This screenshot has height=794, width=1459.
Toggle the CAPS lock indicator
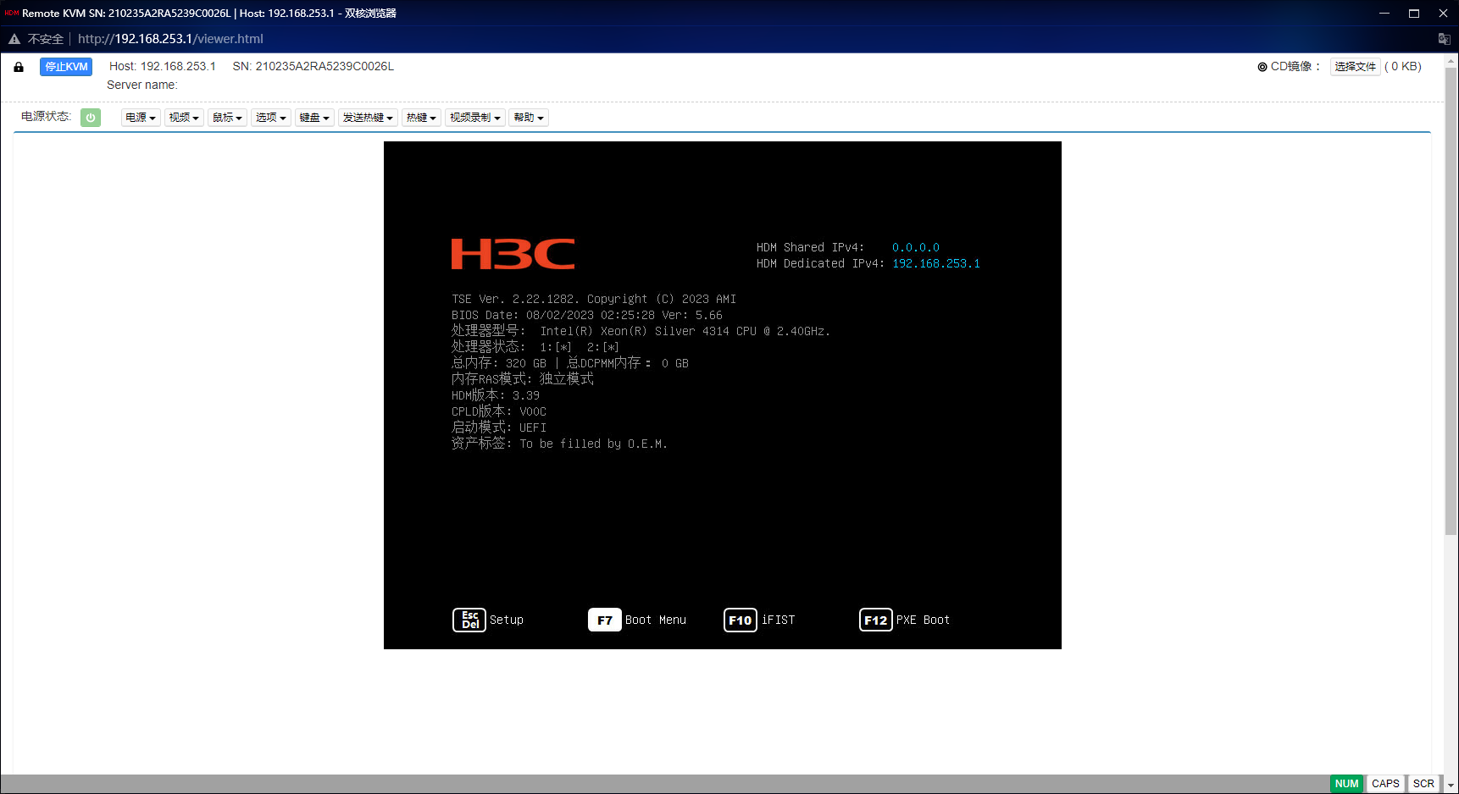(1385, 784)
